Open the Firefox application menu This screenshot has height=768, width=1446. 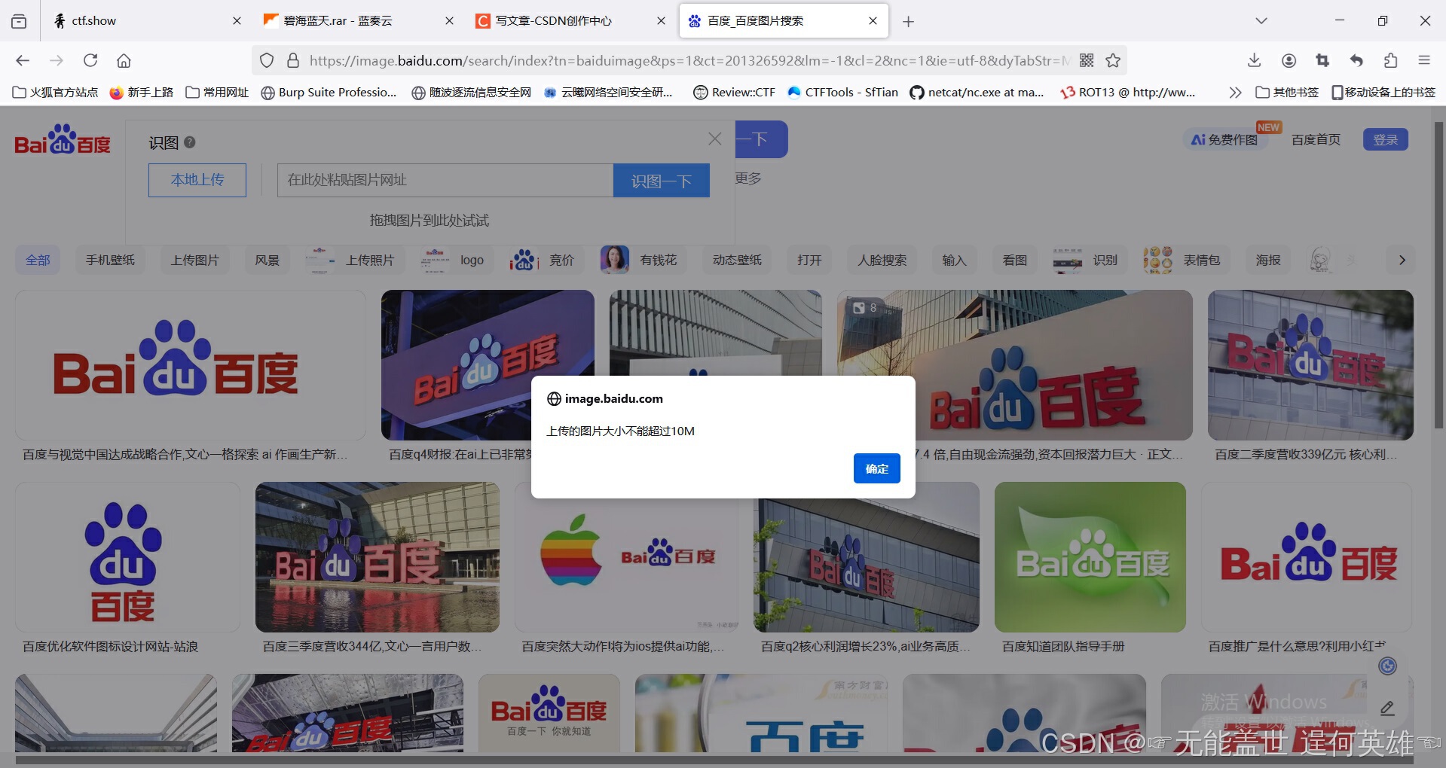point(1424,60)
